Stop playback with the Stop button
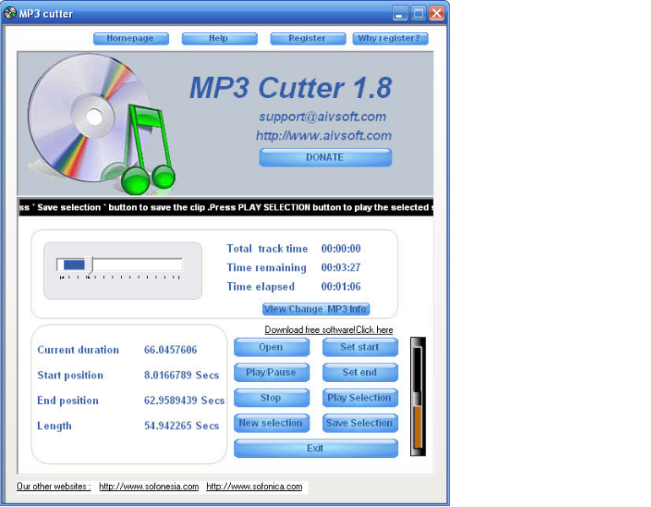 271,397
